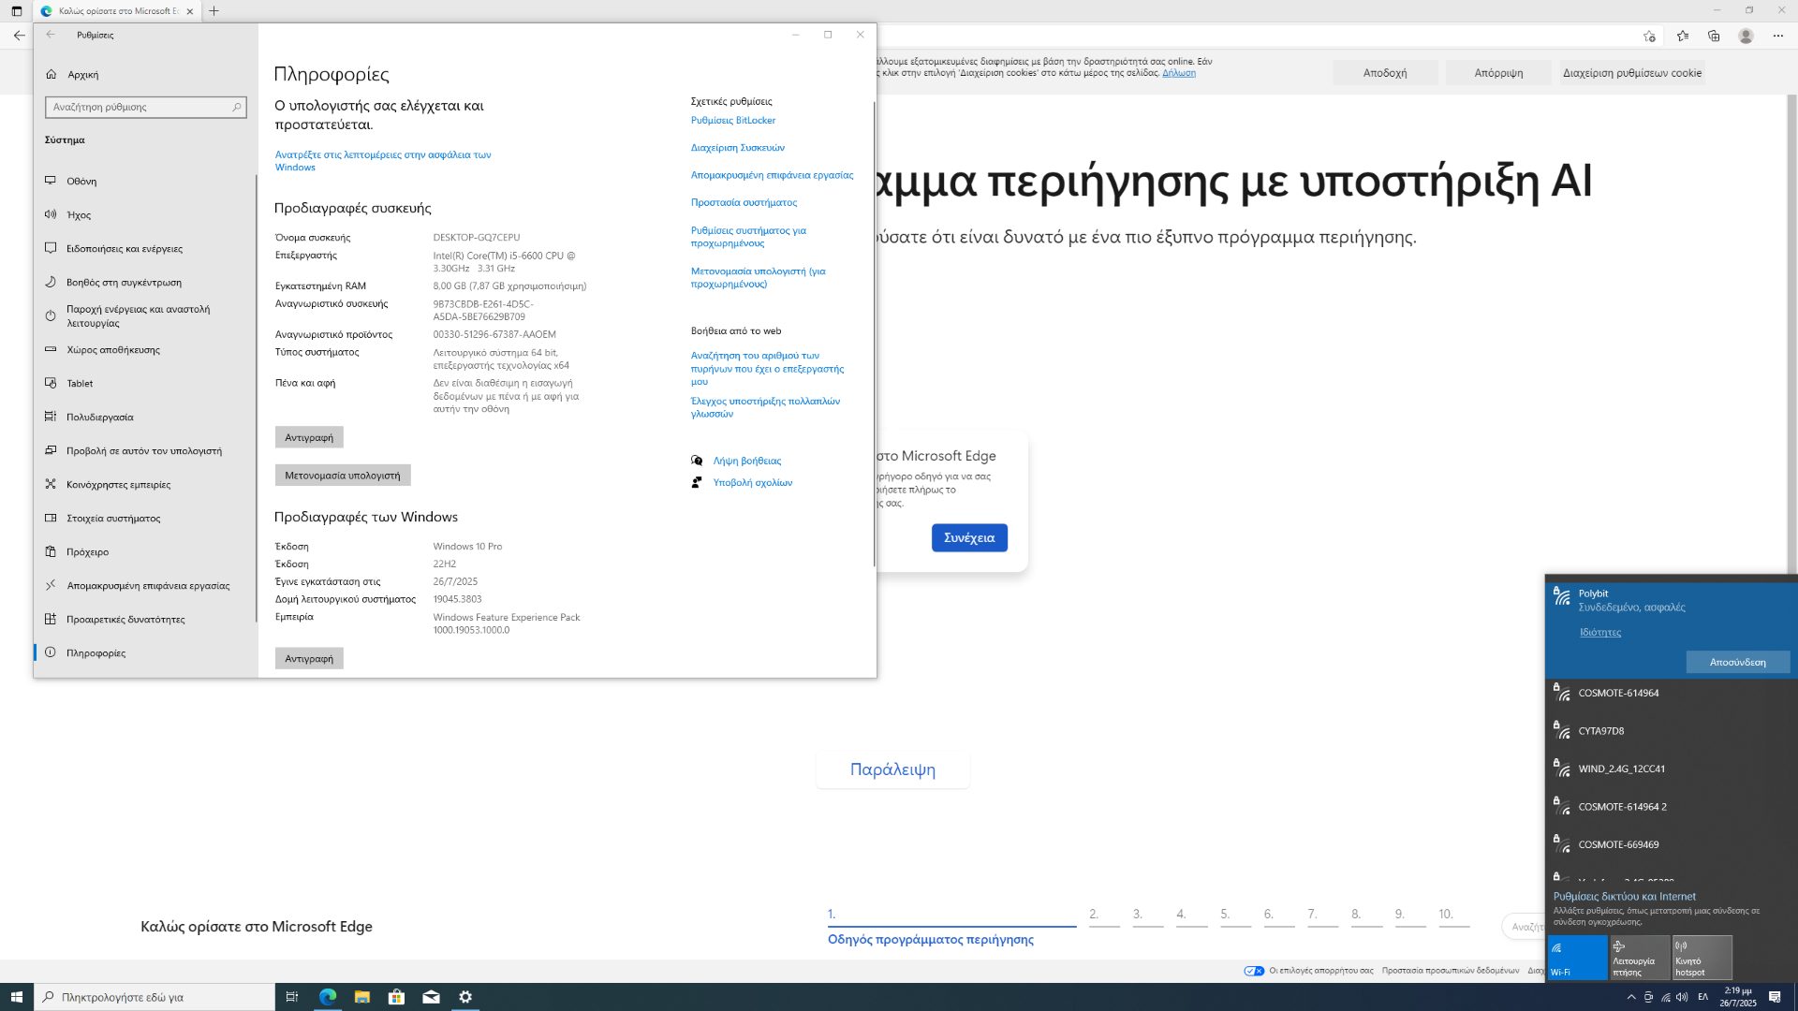Image resolution: width=1798 pixels, height=1011 pixels.
Task: Click the Settings content vertical scrollbar
Action: (874, 332)
